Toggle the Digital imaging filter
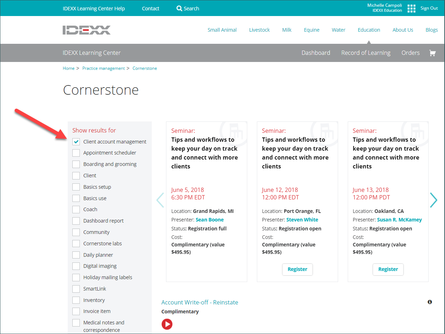445x334 pixels. (76, 266)
